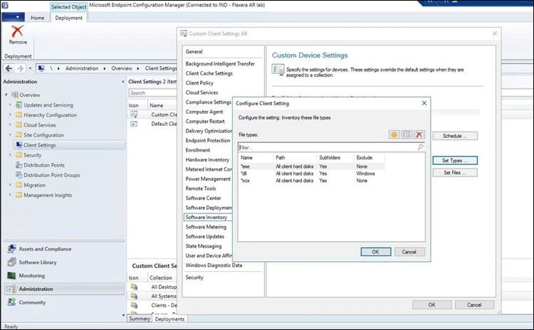Screen dimensions: 534x330
Task: Open the Software Library workspace
Action: pos(38,262)
